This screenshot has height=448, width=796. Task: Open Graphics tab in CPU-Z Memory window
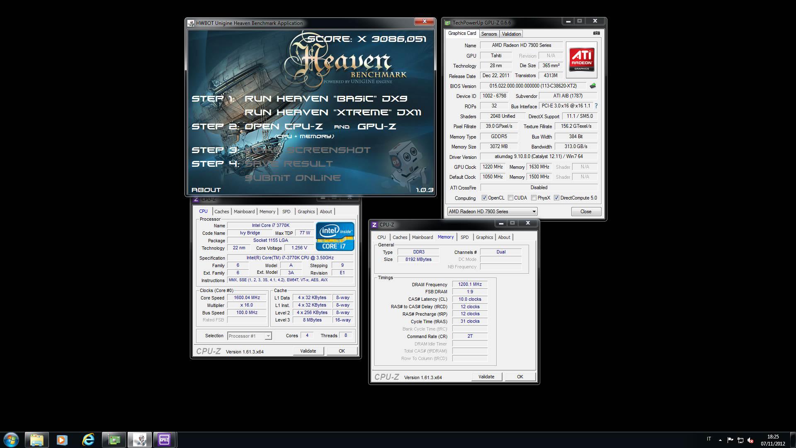click(484, 237)
